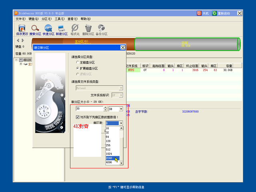
Task: Choose 128 in sector count list
Action: point(113,141)
